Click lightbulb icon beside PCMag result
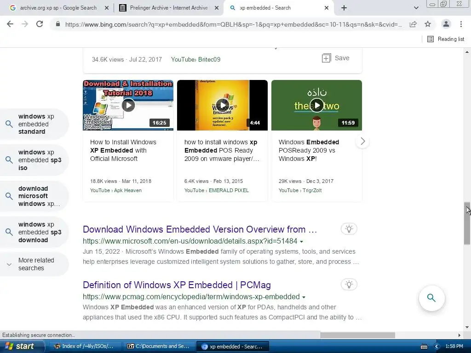471x353 pixels. 349,285
